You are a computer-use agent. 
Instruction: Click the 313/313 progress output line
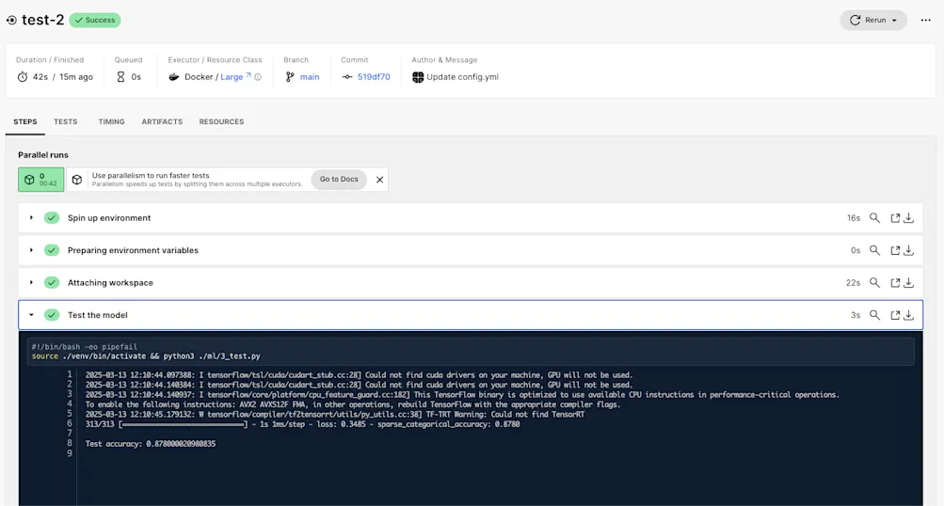[302, 424]
